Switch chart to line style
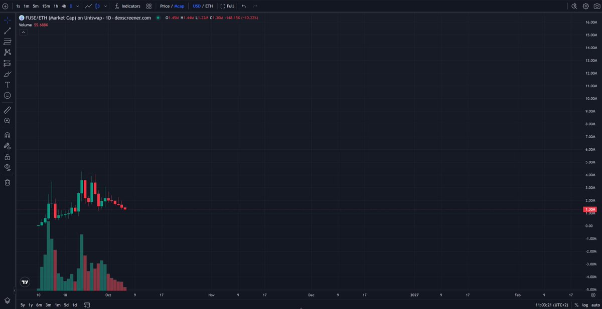 [x=88, y=6]
